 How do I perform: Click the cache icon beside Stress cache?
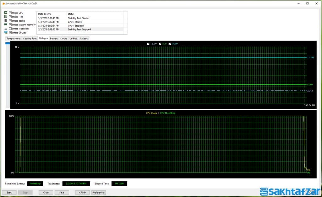6,21
